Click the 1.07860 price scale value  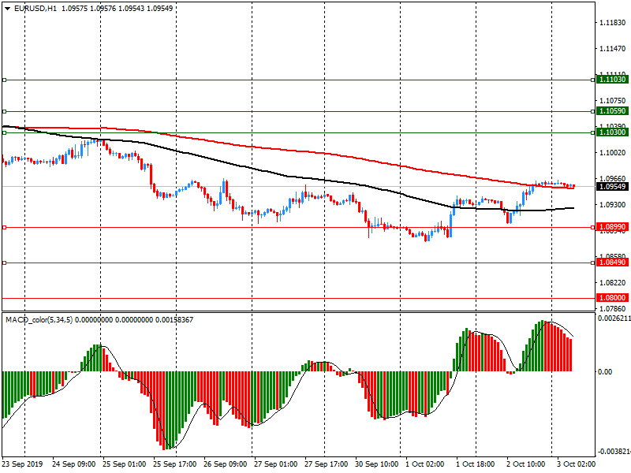click(613, 309)
